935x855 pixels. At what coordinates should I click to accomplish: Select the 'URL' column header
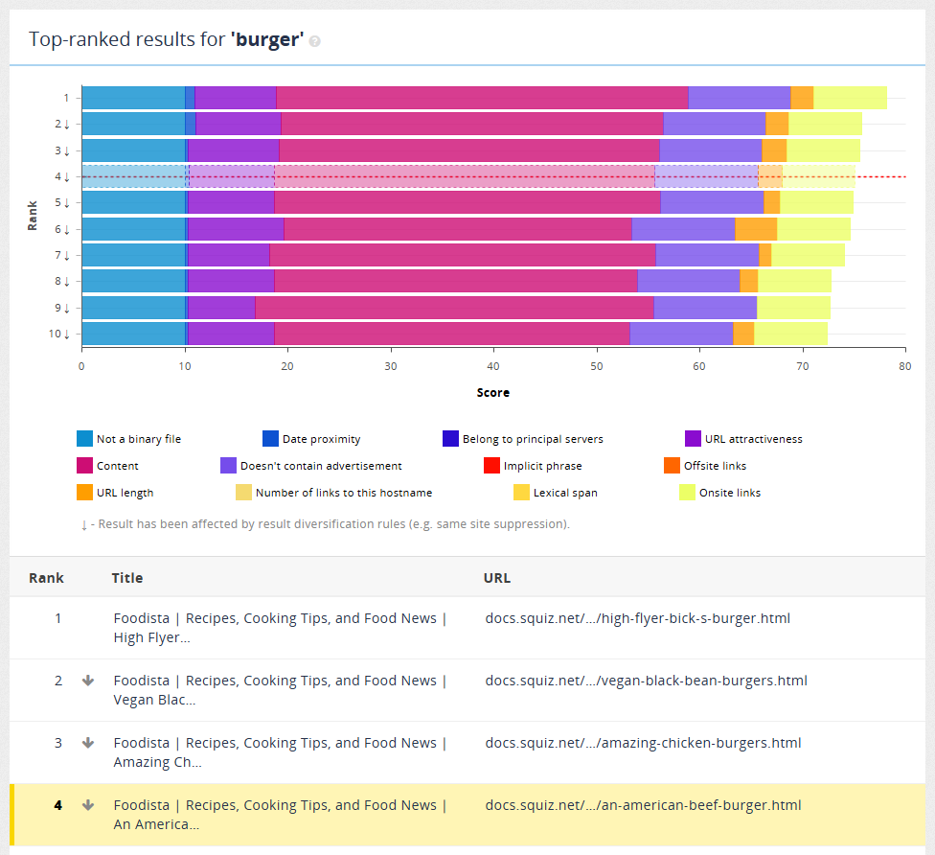(x=495, y=578)
